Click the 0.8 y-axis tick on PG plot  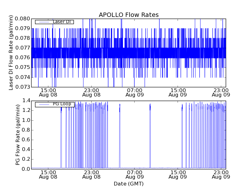(x=26, y=130)
